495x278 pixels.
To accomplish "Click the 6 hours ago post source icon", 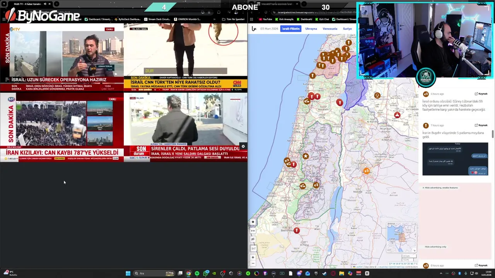I will 426,94.
